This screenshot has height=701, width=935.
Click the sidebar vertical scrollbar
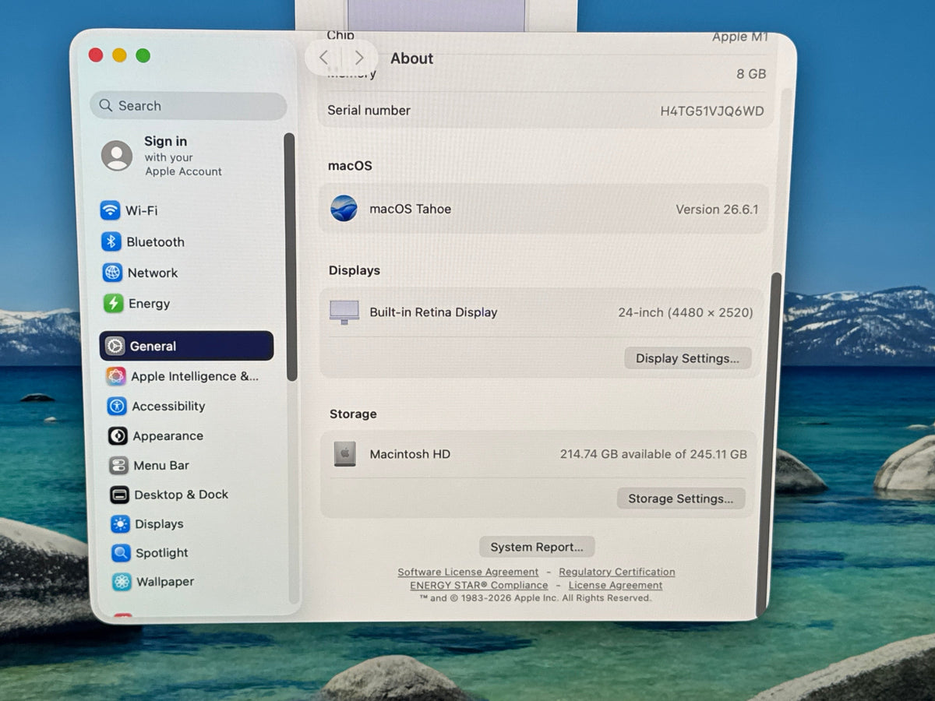[291, 257]
